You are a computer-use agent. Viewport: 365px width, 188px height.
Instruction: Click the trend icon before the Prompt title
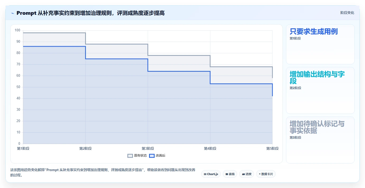click(12, 13)
